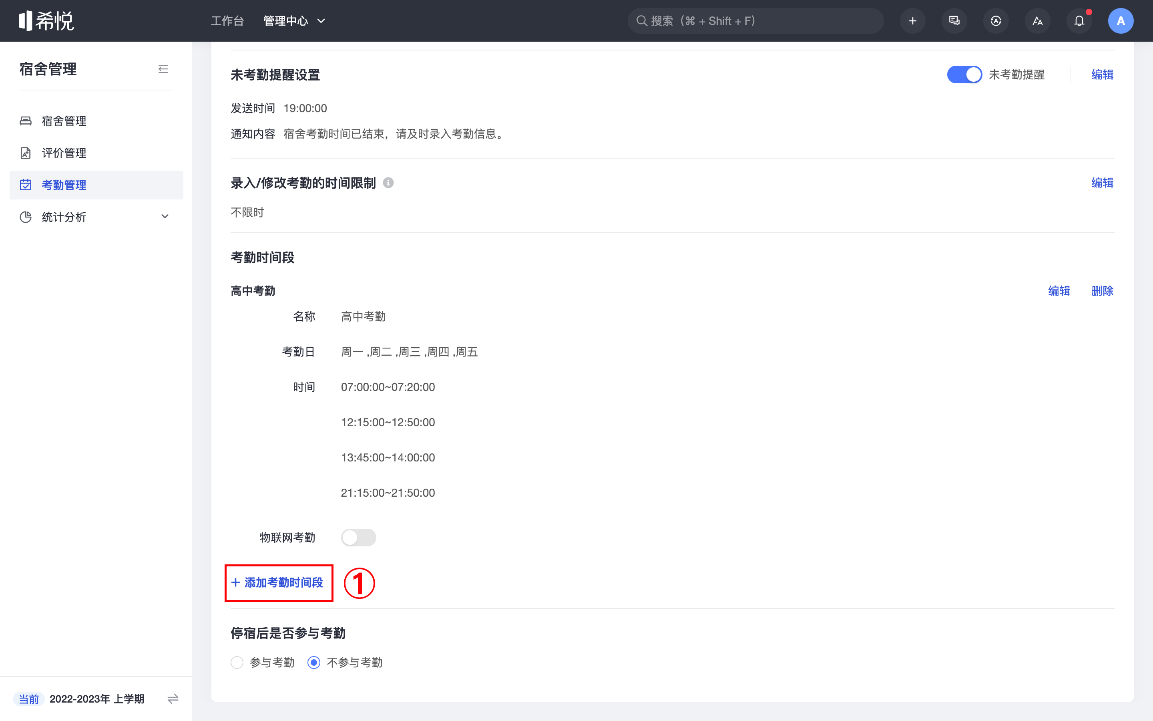Click the 13:45:00~14:00:00 time range

(x=388, y=457)
